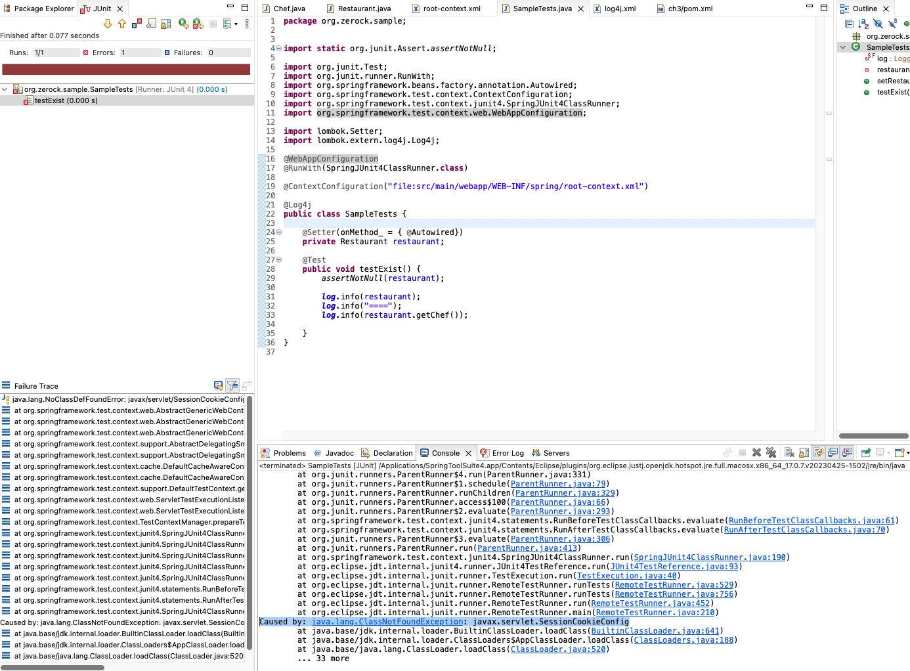The width and height of the screenshot is (910, 671).
Task: Open SpringJUnit4ClassRunner.java:190 console link
Action: coord(710,557)
